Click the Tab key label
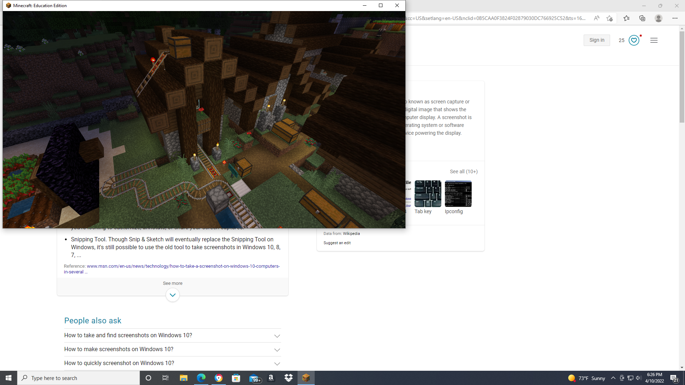This screenshot has width=685, height=385. click(x=423, y=211)
